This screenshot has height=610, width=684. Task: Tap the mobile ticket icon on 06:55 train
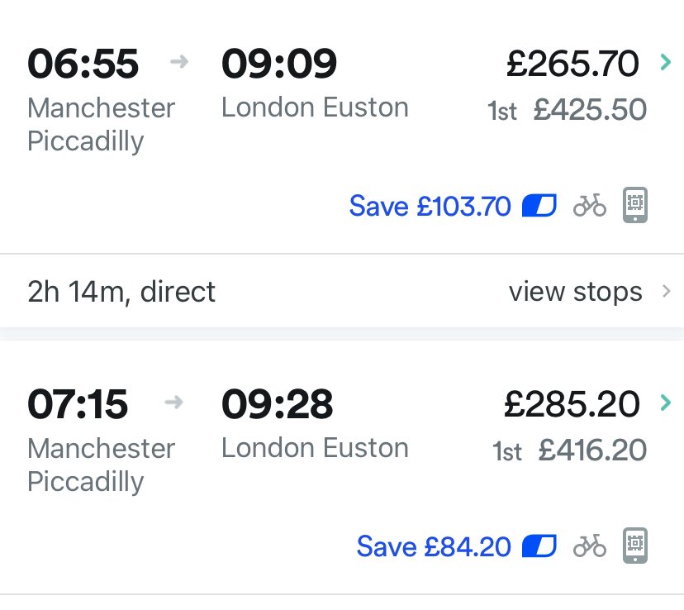pyautogui.click(x=635, y=205)
